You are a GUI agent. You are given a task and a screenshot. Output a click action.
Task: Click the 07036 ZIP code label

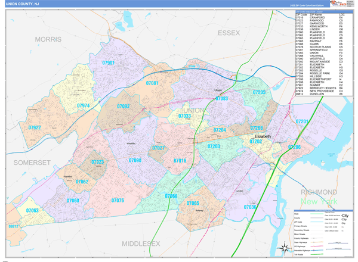(x=249, y=207)
